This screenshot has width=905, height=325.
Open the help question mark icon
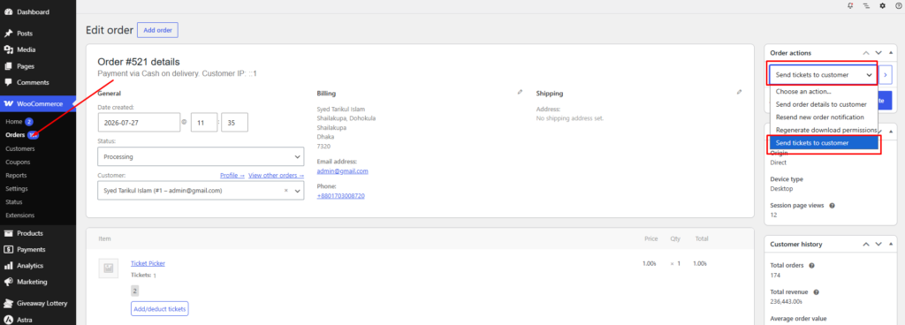[898, 6]
